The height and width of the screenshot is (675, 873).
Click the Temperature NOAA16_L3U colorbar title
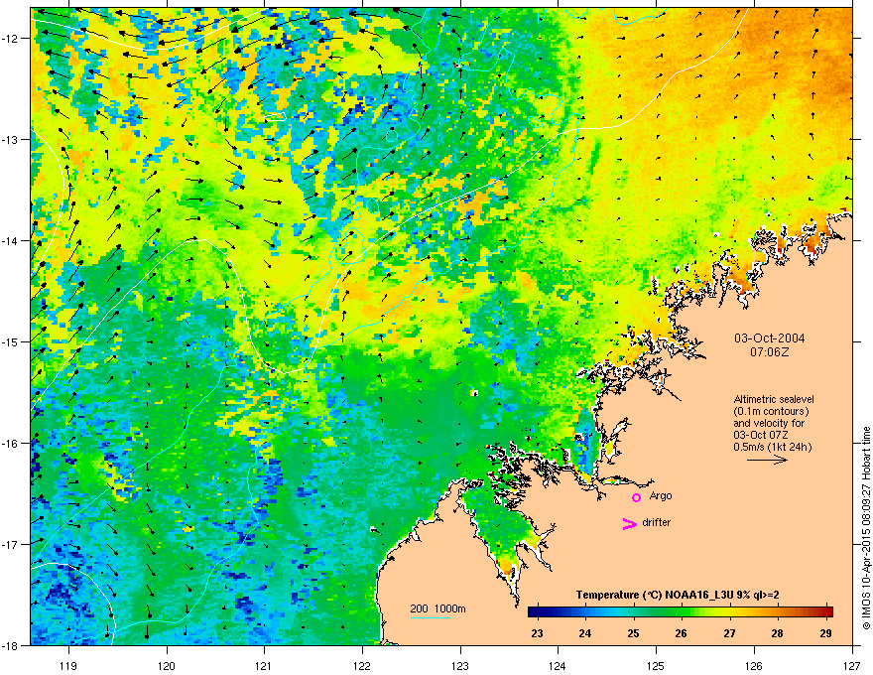[678, 595]
